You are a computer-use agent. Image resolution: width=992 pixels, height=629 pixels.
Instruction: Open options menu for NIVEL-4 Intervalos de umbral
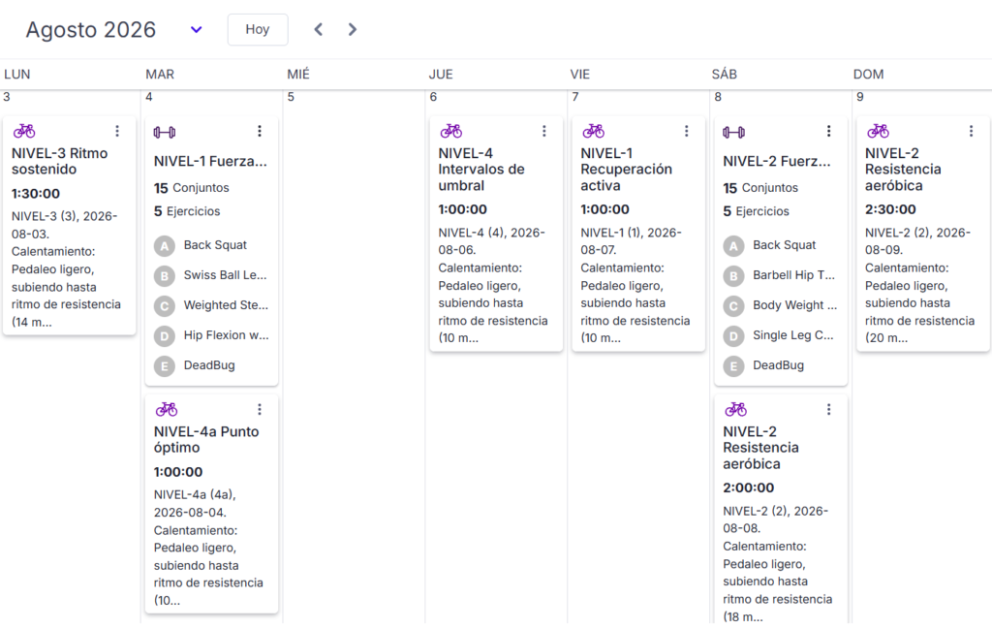pyautogui.click(x=544, y=131)
